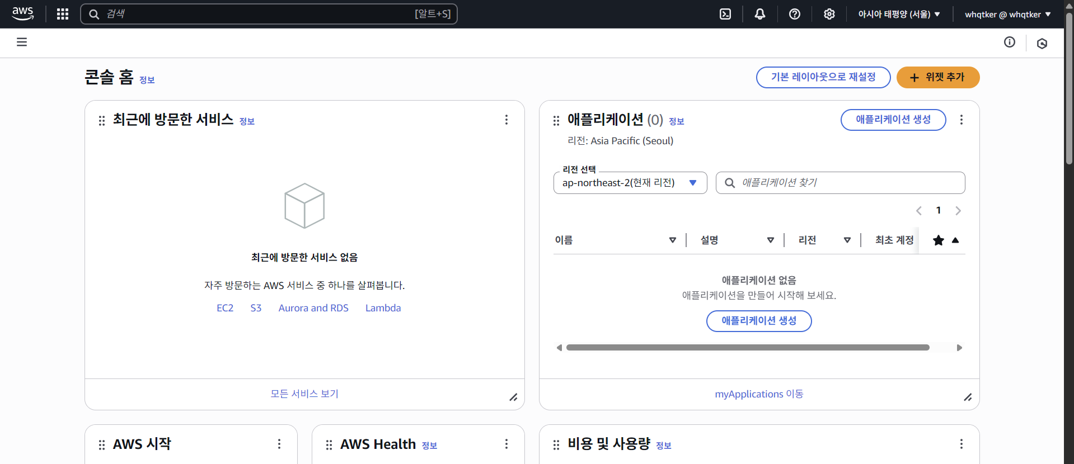1074x464 pixels.
Task: Focus the 애플리케이션 찾기 search field
Action: [841, 183]
